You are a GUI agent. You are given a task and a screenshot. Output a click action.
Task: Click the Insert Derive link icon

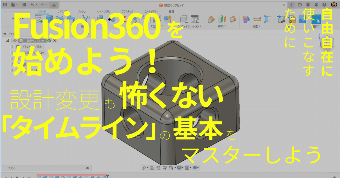point(281,19)
